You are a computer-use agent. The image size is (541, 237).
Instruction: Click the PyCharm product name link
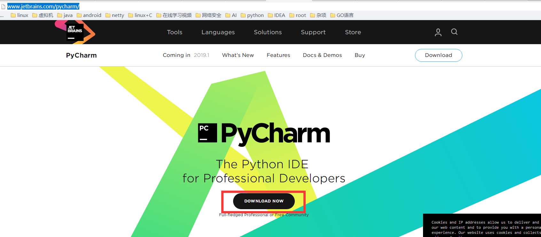[81, 55]
